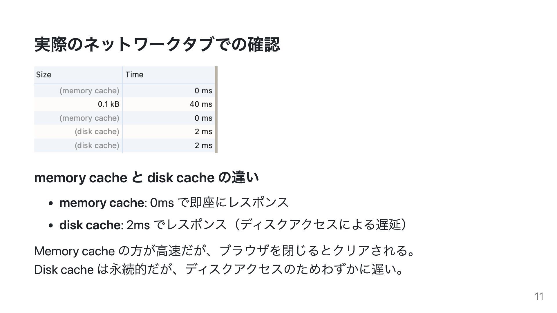
Task: Click the 40 ms time value
Action: coord(201,104)
